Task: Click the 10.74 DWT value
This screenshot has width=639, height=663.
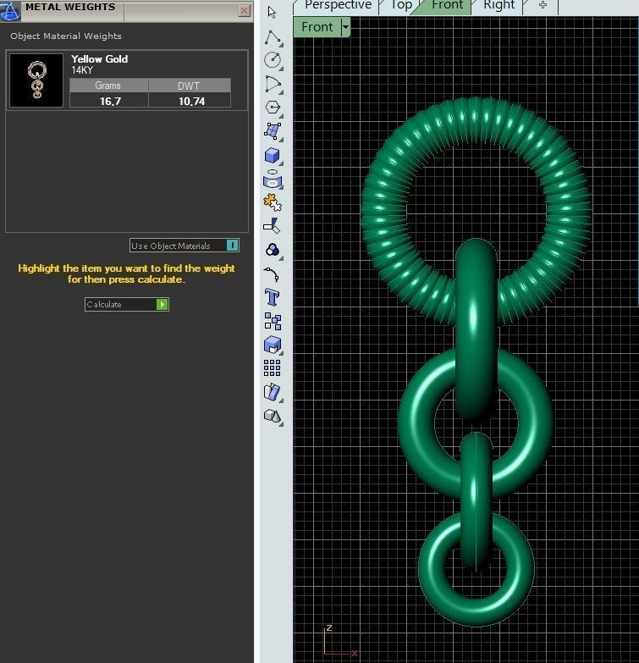Action: tap(191, 102)
